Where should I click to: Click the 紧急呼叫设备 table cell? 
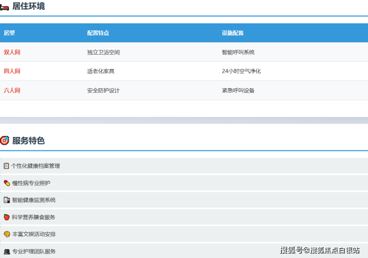coord(238,90)
